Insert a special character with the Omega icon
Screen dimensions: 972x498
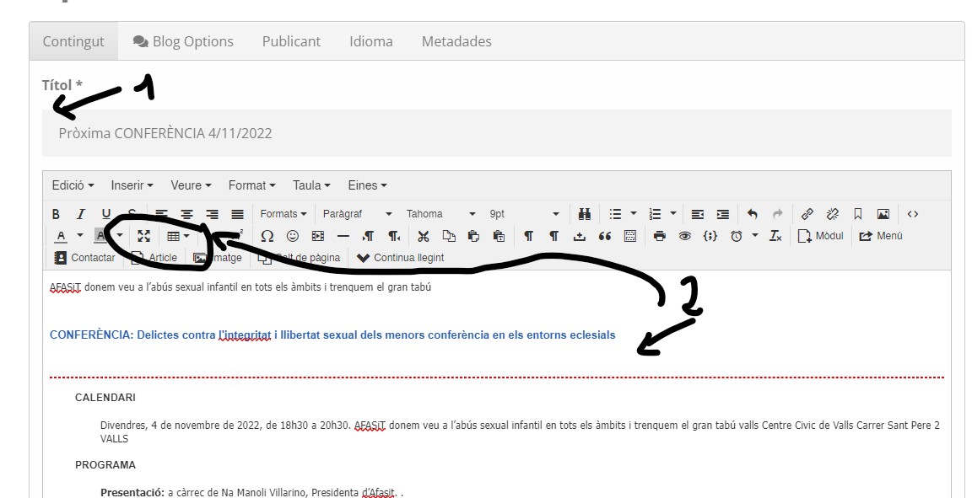[x=267, y=236]
